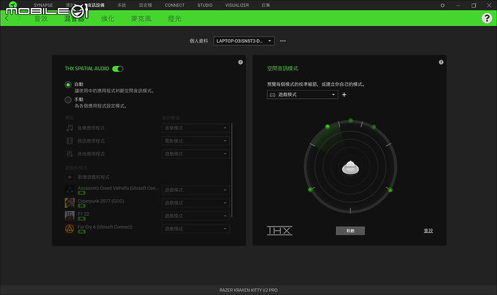Click the green controller badge under Cyberpunk 2077
This screenshot has width=497, height=295.
pyautogui.click(x=82, y=206)
